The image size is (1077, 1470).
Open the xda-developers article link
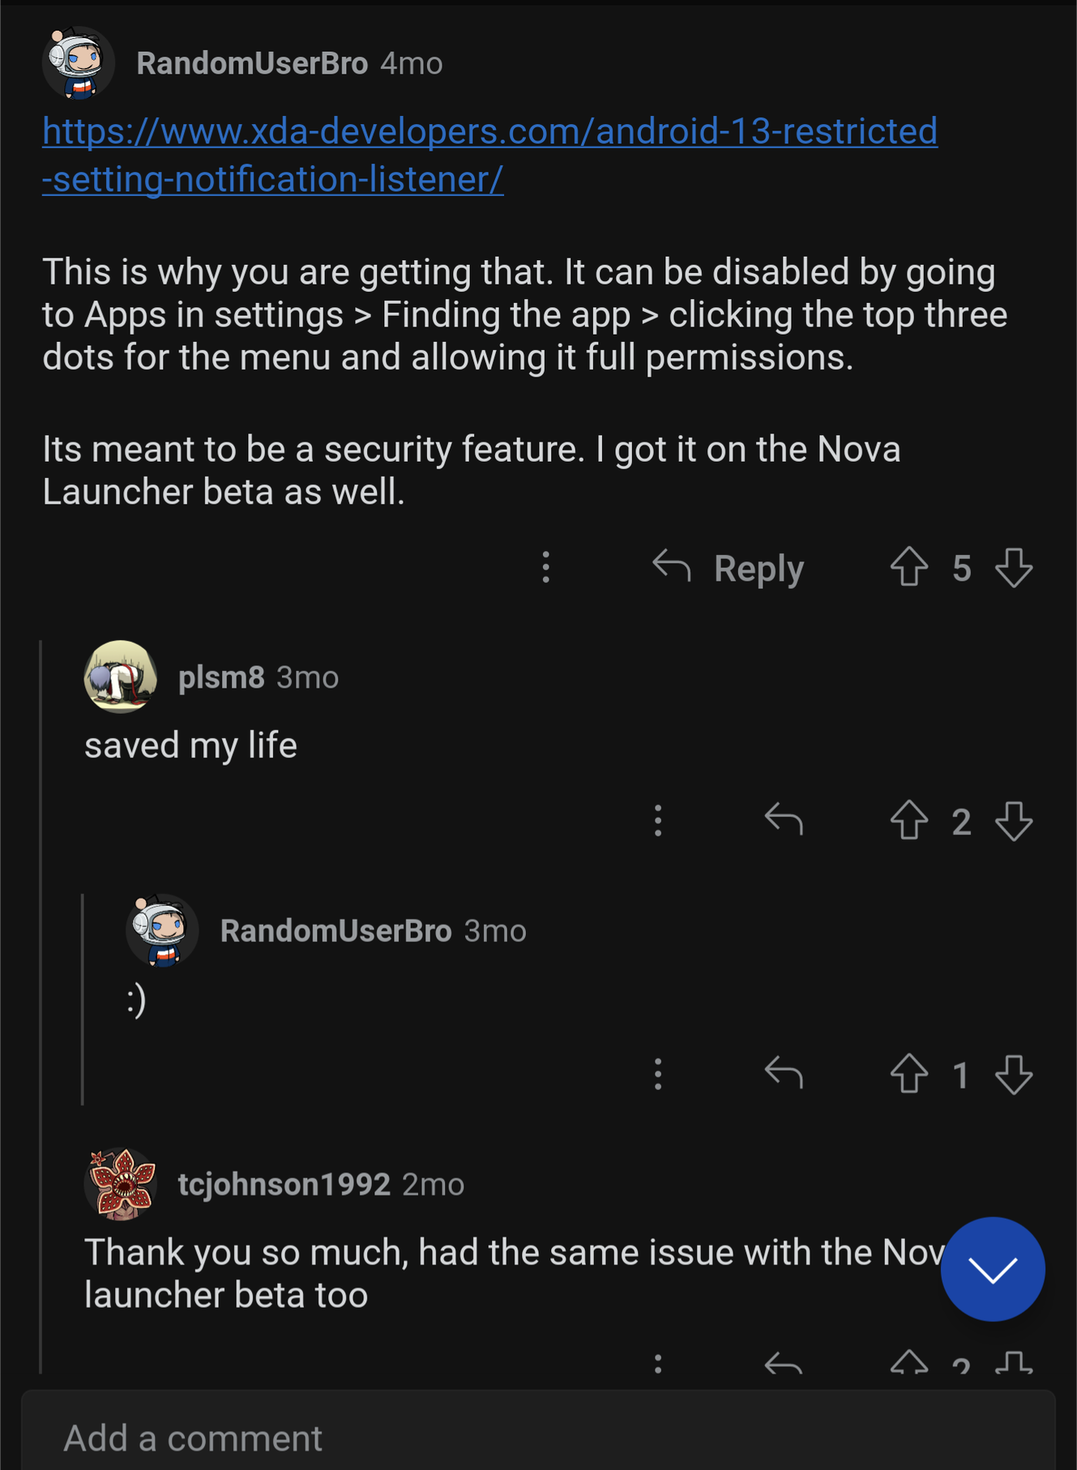pyautogui.click(x=489, y=132)
